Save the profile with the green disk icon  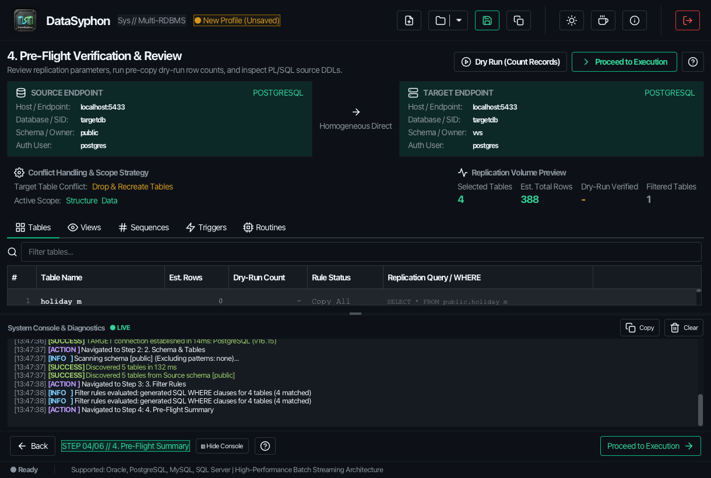(x=487, y=20)
